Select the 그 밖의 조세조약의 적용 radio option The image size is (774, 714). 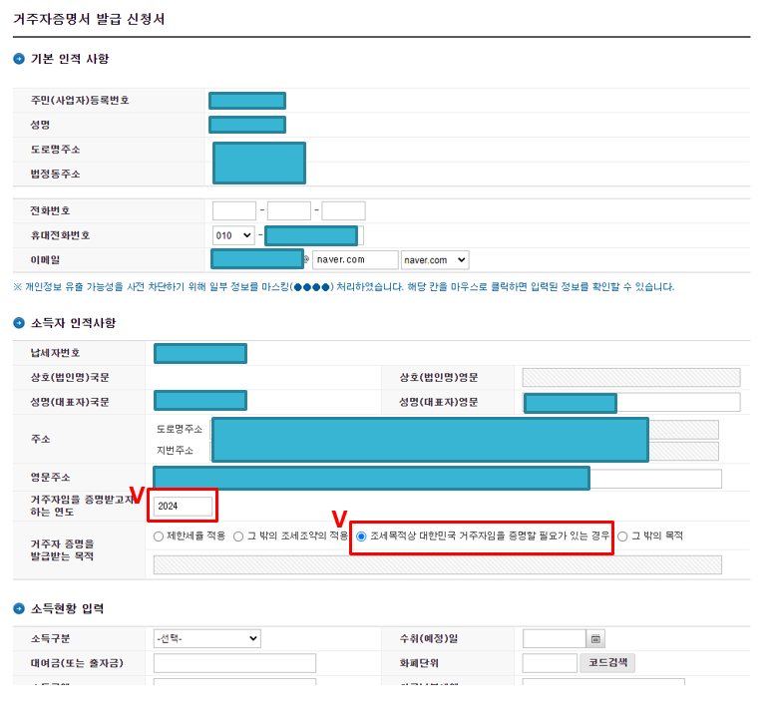[238, 536]
